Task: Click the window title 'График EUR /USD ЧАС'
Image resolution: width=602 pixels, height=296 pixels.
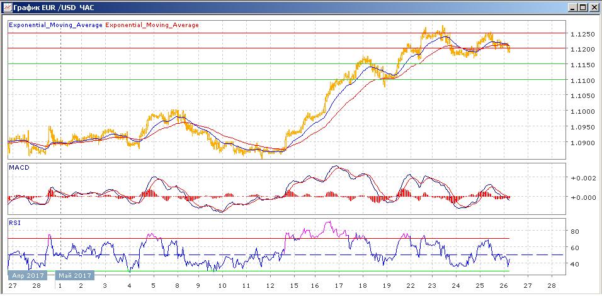Action: 54,8
